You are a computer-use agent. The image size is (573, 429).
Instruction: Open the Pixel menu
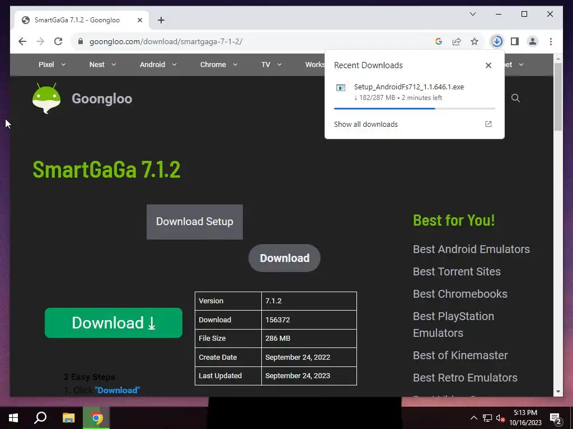46,65
